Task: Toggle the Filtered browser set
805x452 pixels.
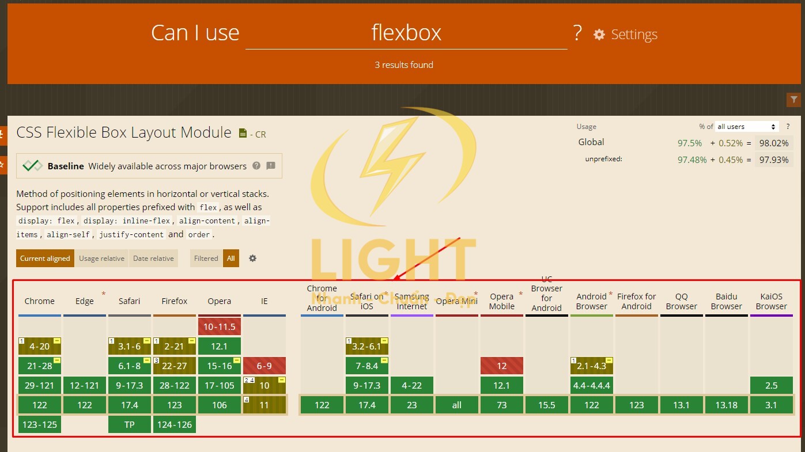Action: [x=206, y=259]
